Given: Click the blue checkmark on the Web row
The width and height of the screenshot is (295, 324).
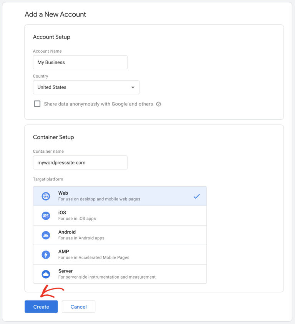Looking at the screenshot, I should pos(197,196).
